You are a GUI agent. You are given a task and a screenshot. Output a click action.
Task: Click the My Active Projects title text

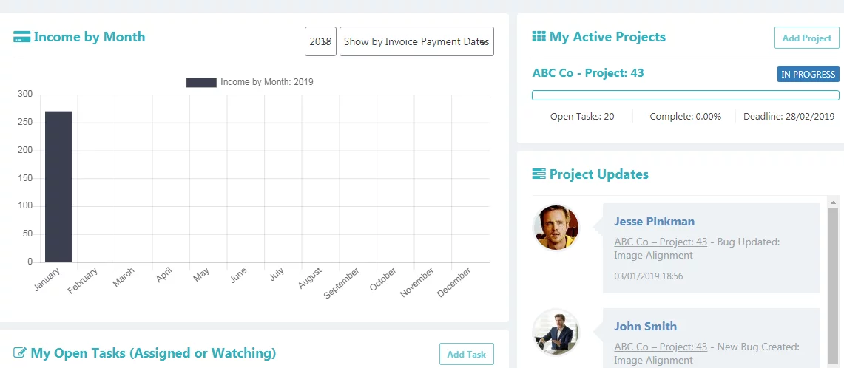coord(607,37)
